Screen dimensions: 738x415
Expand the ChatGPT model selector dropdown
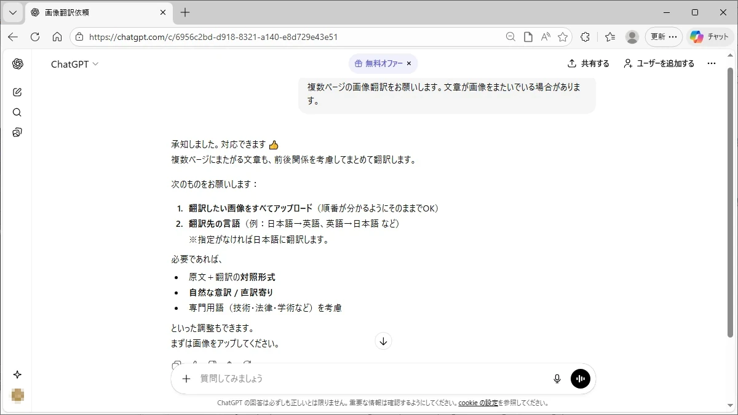(74, 64)
